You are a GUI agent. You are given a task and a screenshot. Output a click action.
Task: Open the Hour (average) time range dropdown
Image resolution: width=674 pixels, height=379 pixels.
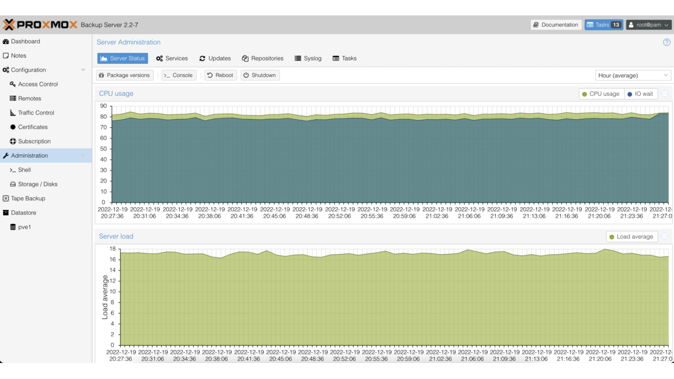[633, 75]
